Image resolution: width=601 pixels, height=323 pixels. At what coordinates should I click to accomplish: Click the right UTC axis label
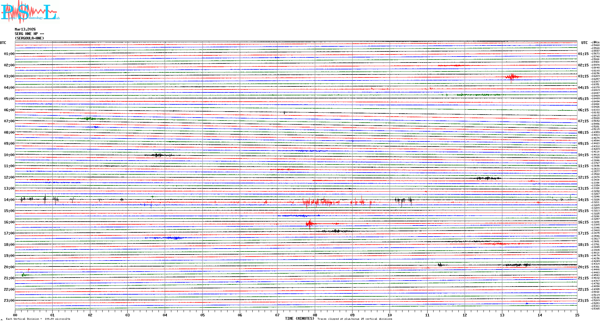click(x=584, y=43)
